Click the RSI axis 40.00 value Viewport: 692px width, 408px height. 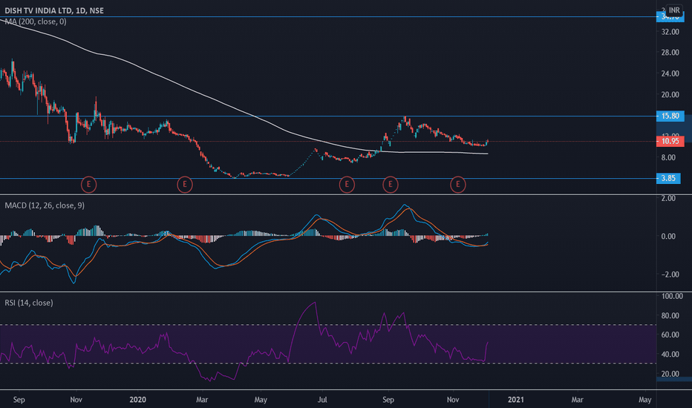click(670, 354)
